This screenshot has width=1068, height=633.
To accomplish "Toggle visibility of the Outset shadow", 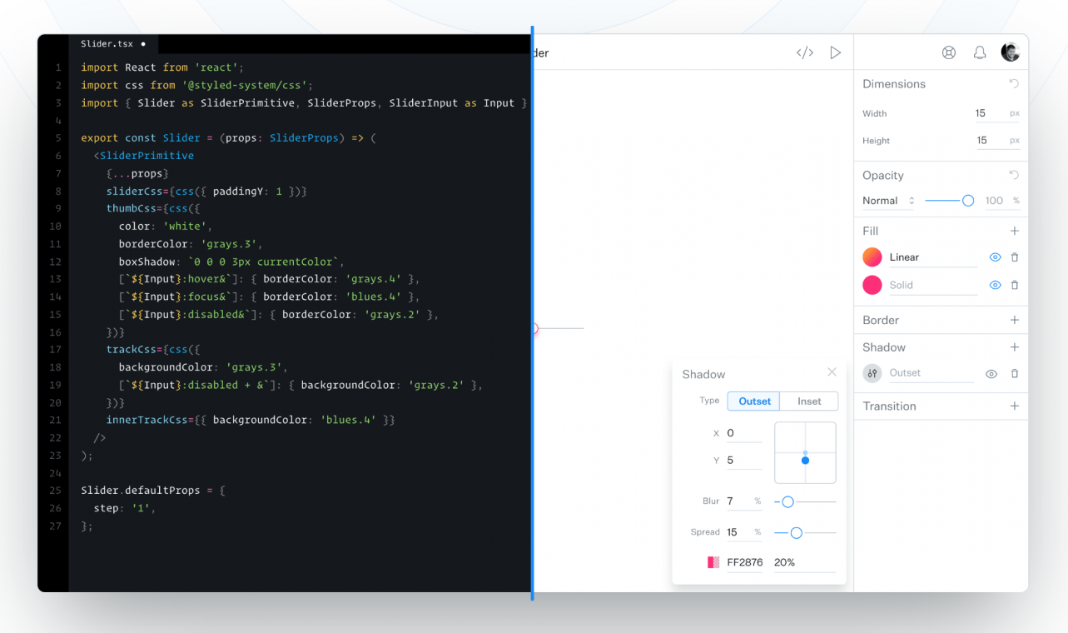I will (x=991, y=374).
